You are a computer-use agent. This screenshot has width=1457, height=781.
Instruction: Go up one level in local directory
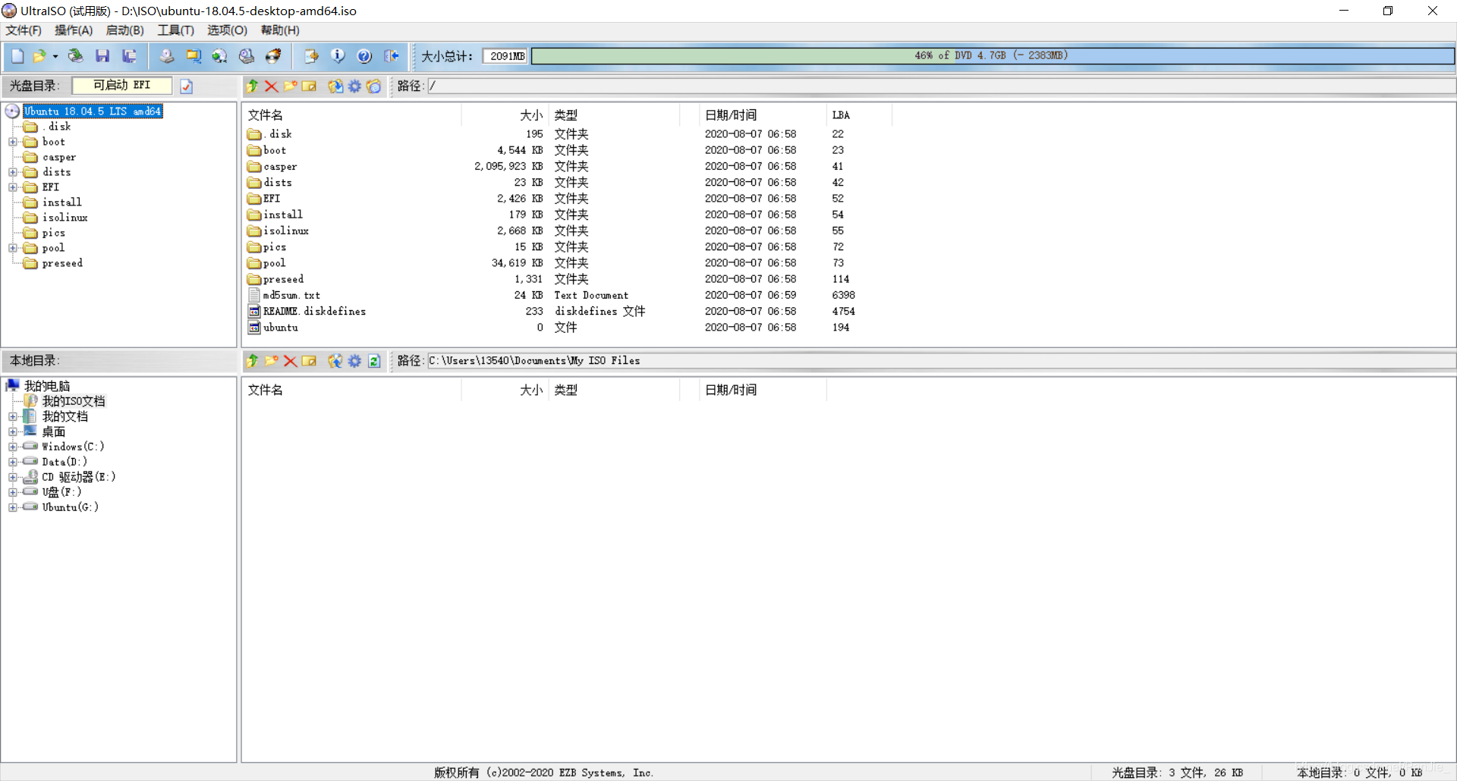tap(252, 361)
